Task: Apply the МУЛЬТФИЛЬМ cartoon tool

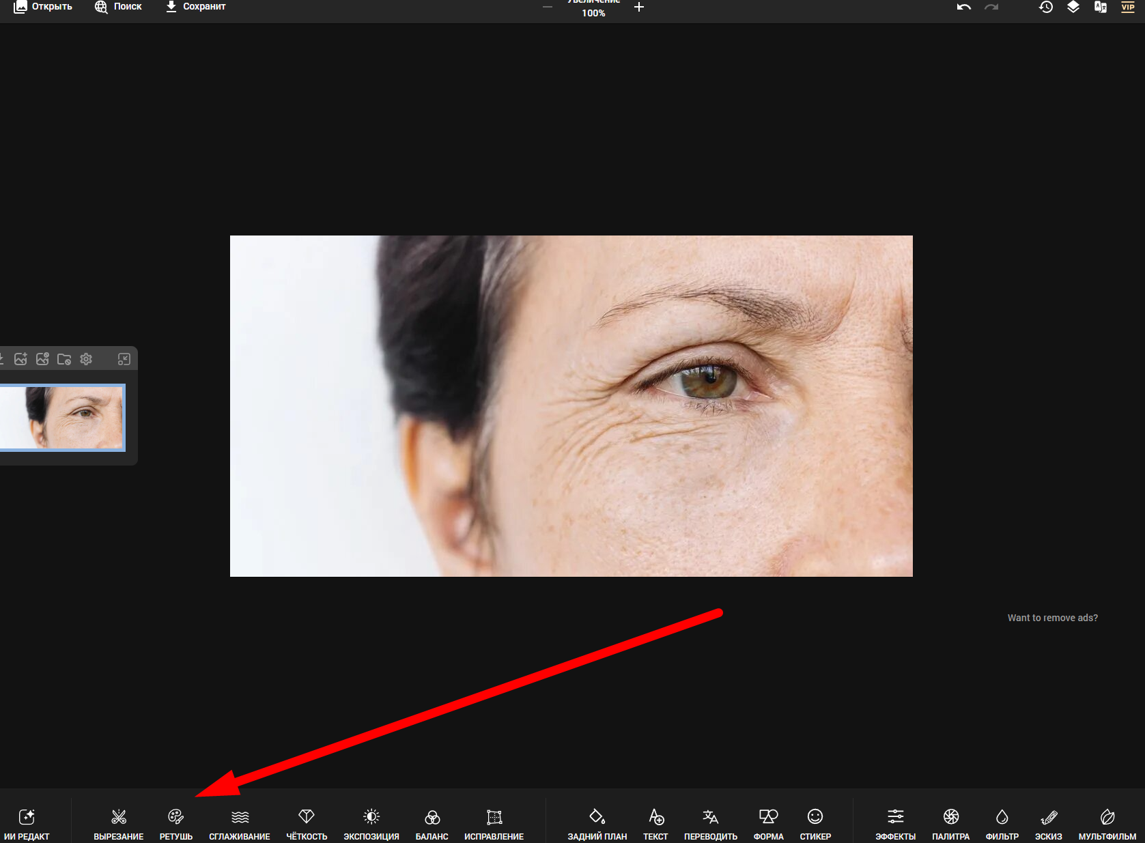Action: [x=1107, y=824]
